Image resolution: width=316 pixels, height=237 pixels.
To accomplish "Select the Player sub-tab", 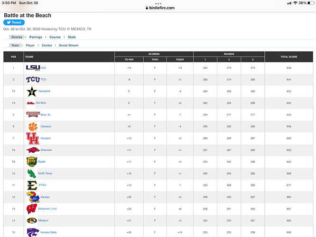I will pyautogui.click(x=30, y=46).
